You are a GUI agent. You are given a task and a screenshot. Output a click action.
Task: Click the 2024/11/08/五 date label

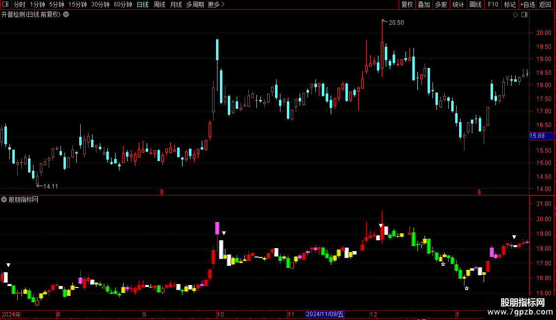coord(325,314)
